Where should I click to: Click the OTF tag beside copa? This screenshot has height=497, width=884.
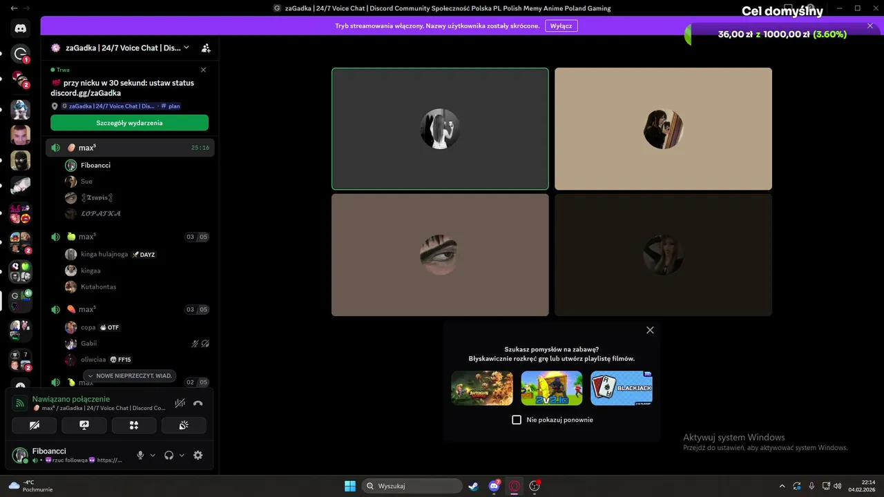(x=110, y=327)
